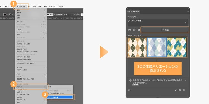Open the ウィンドウ menu
Screen dimensions: 209x104
(53, 6)
